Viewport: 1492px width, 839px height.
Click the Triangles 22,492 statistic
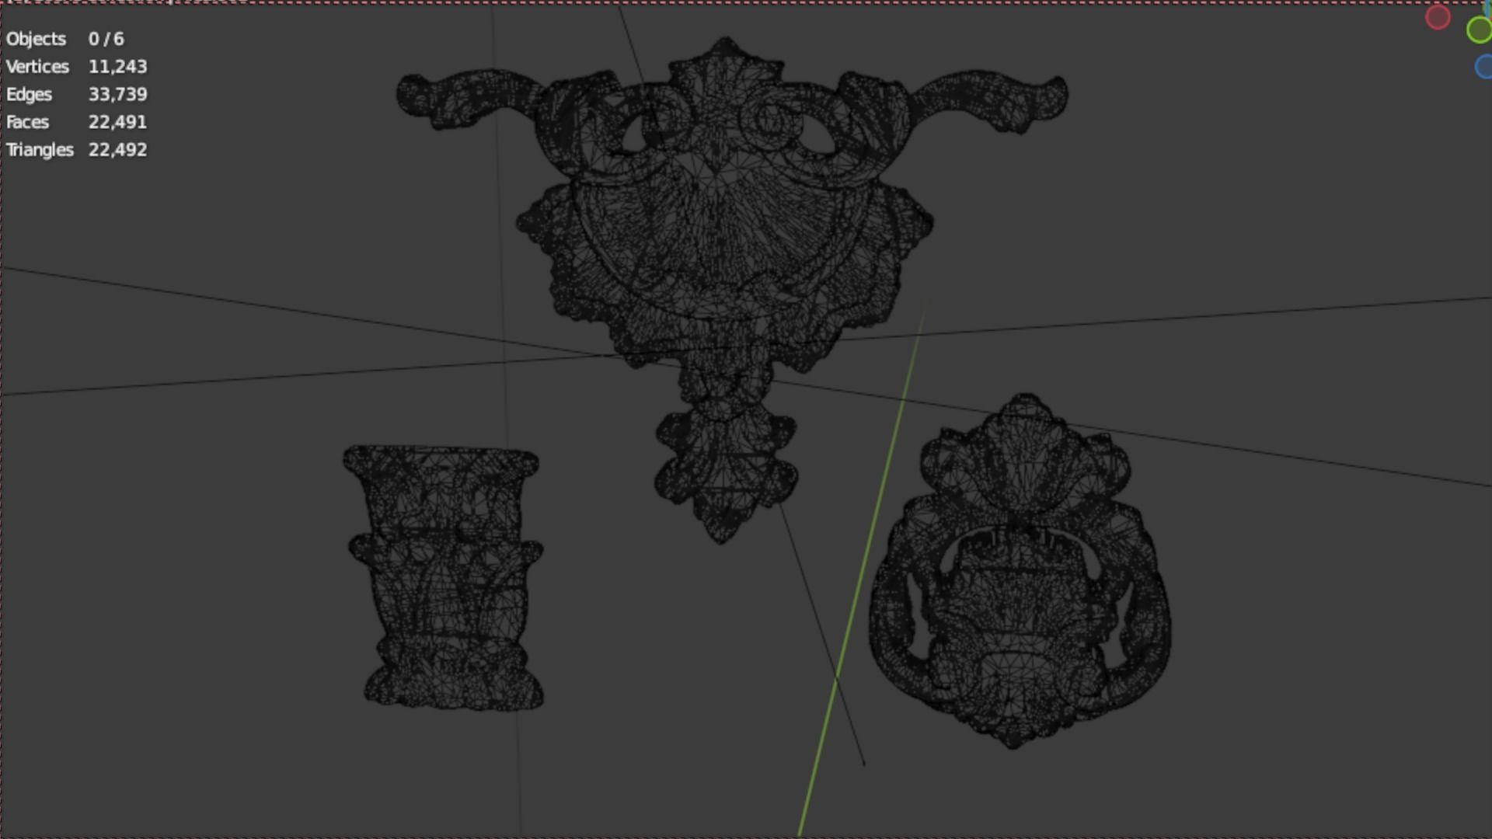[77, 150]
